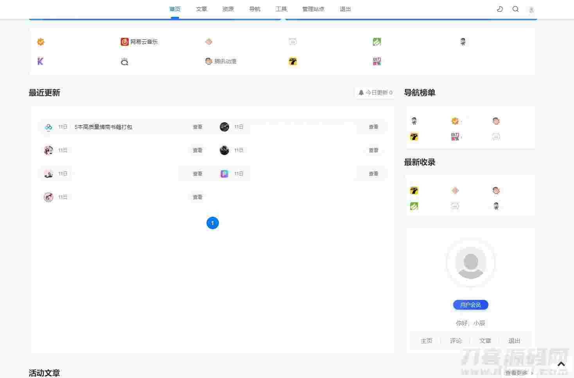Click the 网易云音乐 label text

[144, 42]
